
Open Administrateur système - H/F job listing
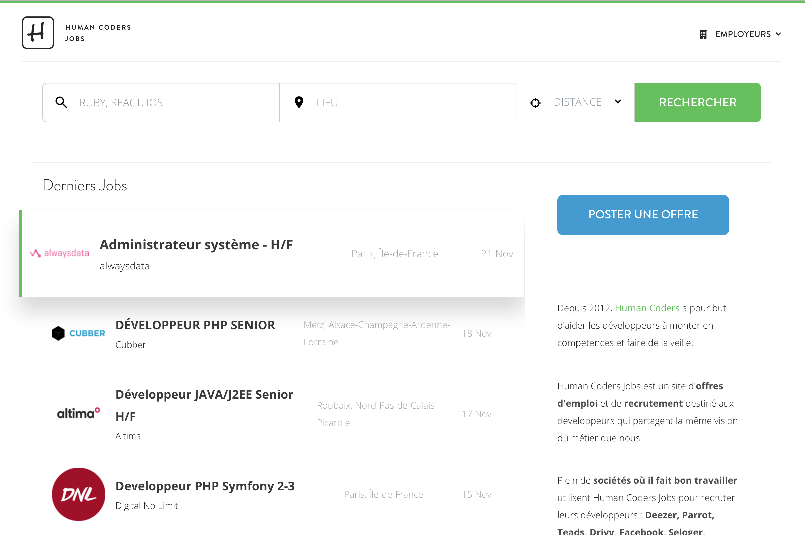(x=196, y=245)
